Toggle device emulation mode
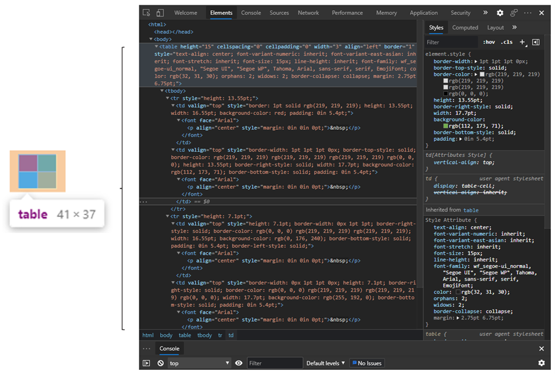 (x=161, y=12)
